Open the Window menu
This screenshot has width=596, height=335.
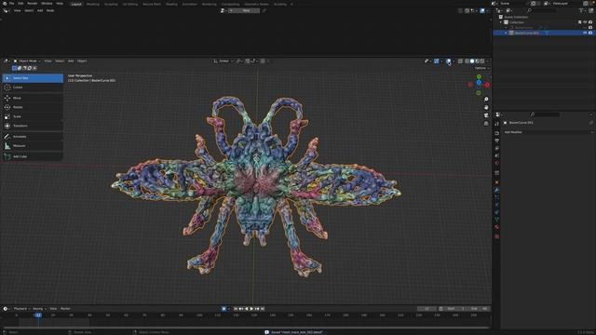click(47, 4)
